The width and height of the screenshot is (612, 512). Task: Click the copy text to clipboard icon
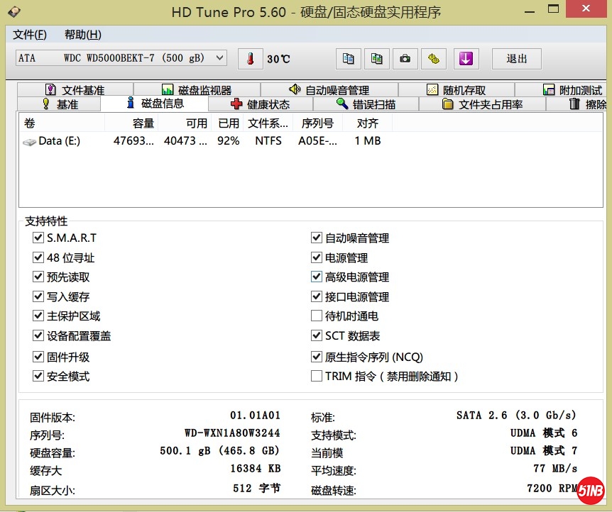tap(348, 59)
